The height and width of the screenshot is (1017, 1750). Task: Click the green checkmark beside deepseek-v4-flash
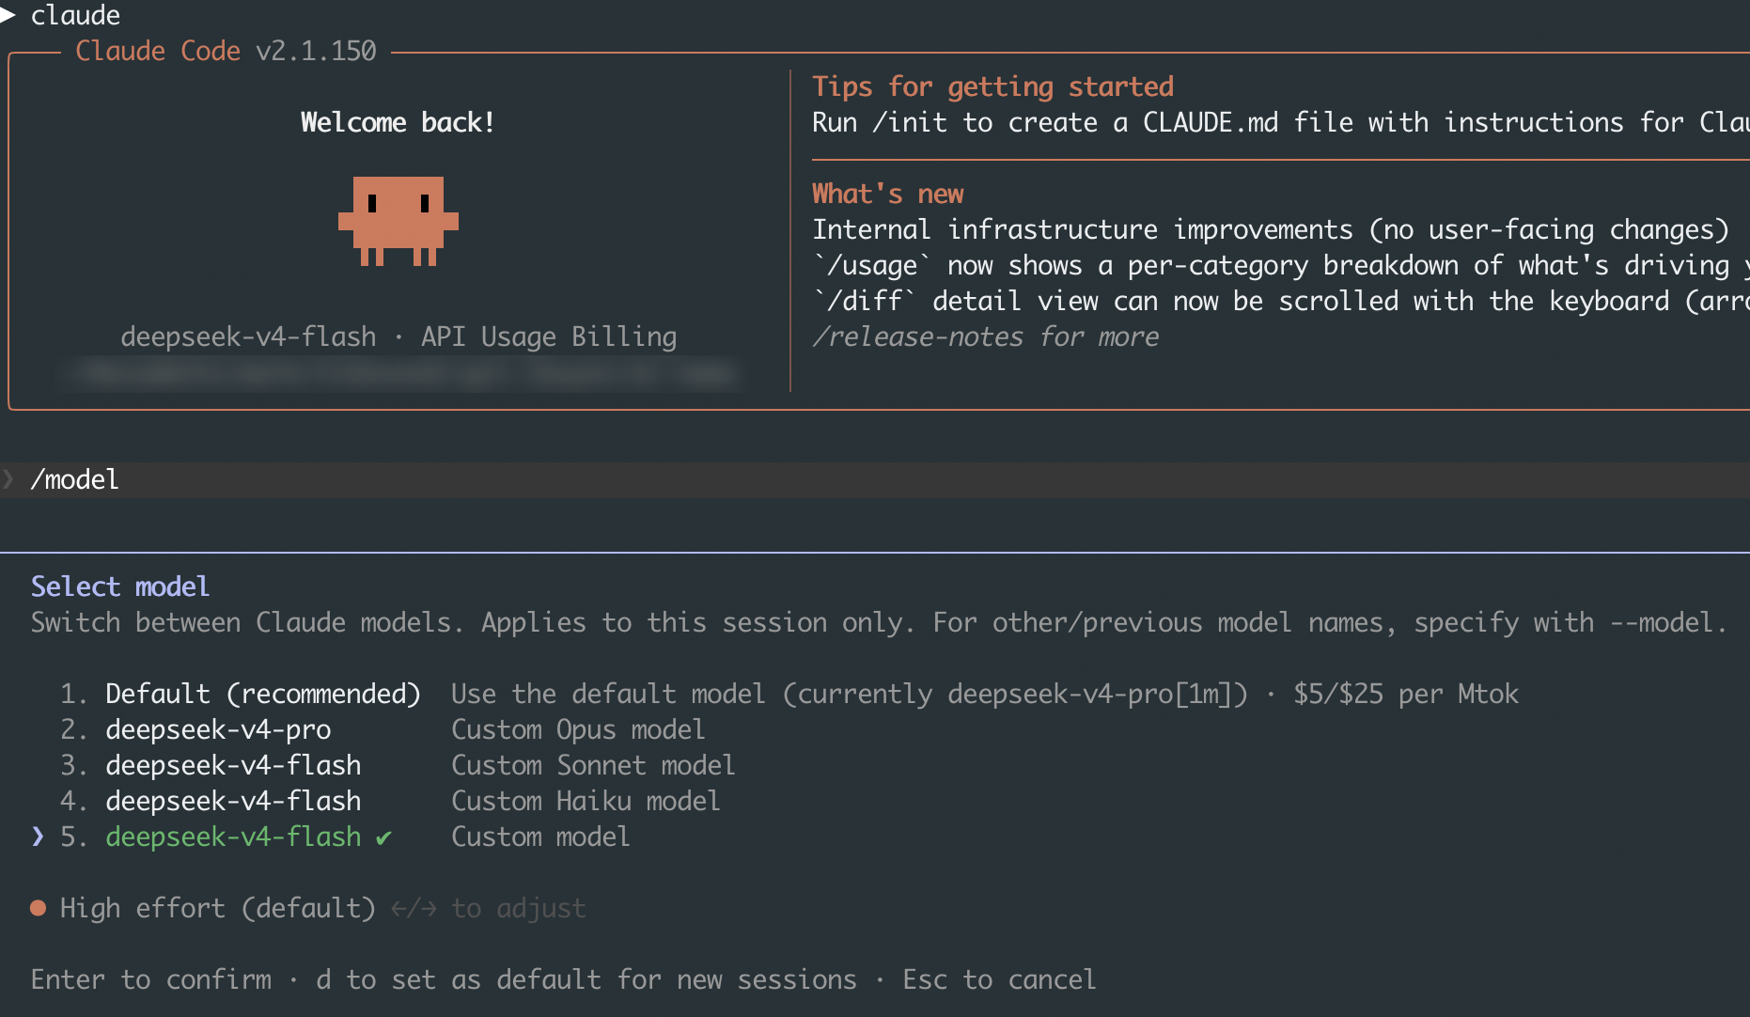point(383,837)
